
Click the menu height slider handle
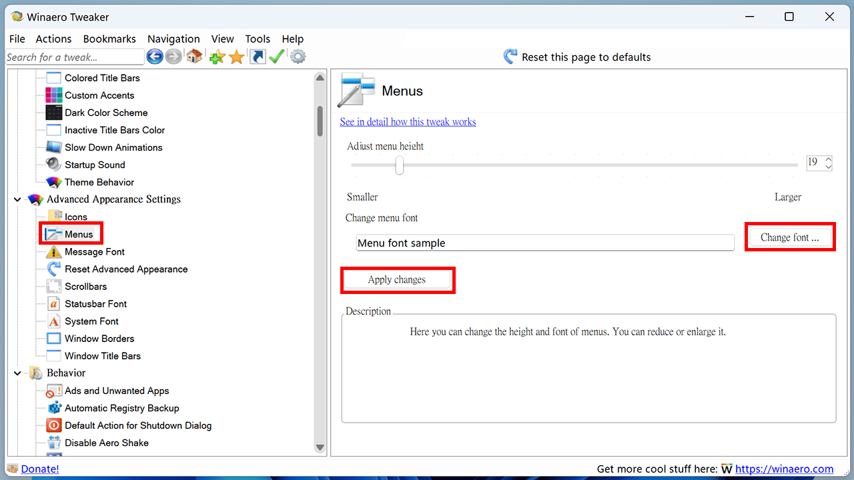tap(399, 165)
